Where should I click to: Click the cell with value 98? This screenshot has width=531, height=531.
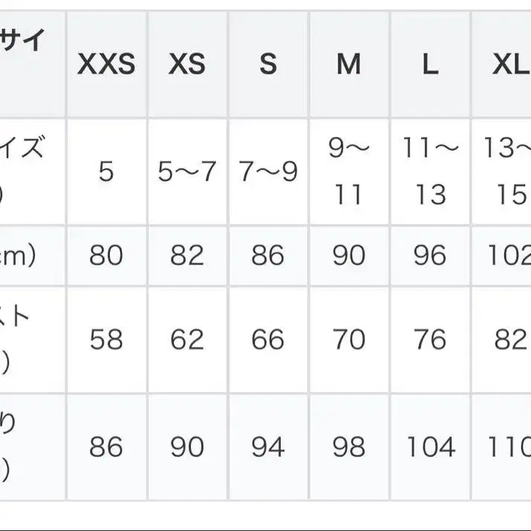(348, 447)
